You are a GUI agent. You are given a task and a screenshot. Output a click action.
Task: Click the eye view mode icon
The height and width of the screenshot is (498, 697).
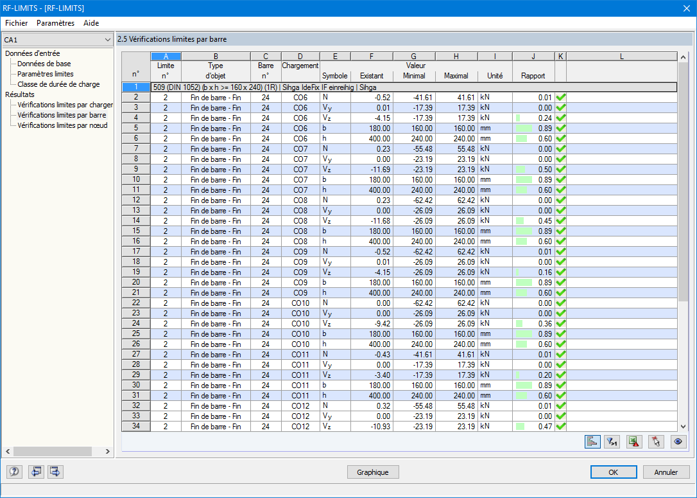(x=678, y=441)
